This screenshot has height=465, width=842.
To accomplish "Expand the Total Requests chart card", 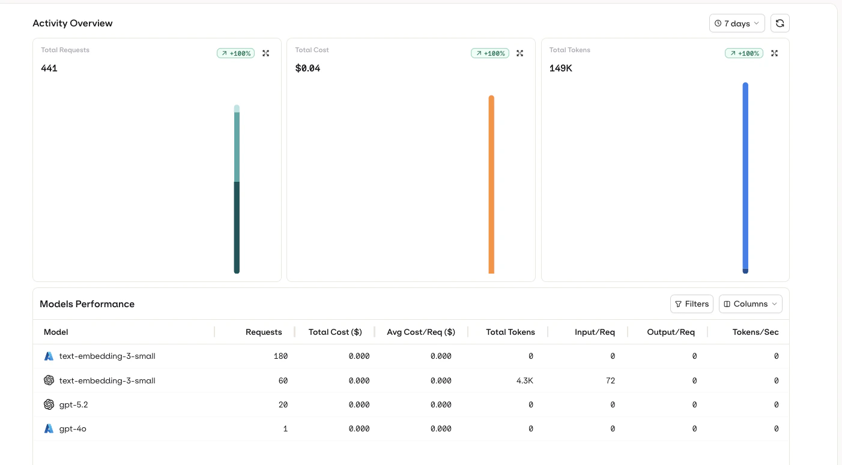I will coord(266,53).
